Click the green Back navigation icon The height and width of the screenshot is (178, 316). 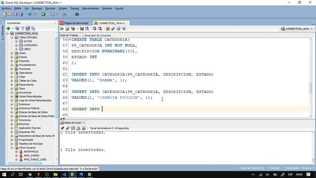[x=43, y=14]
